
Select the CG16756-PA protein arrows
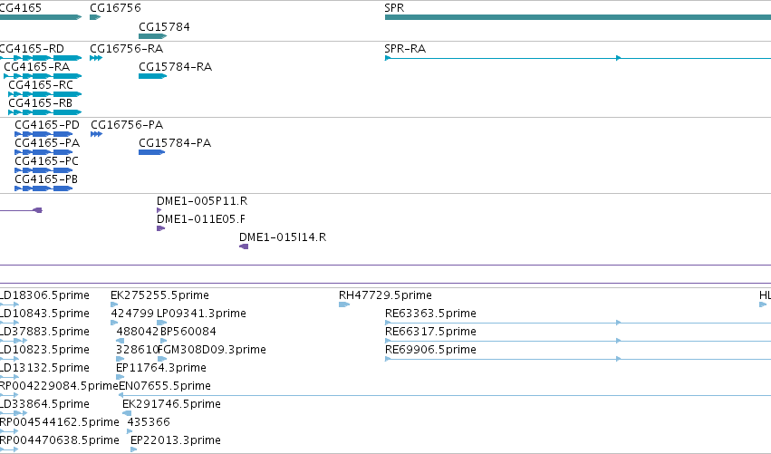96,134
